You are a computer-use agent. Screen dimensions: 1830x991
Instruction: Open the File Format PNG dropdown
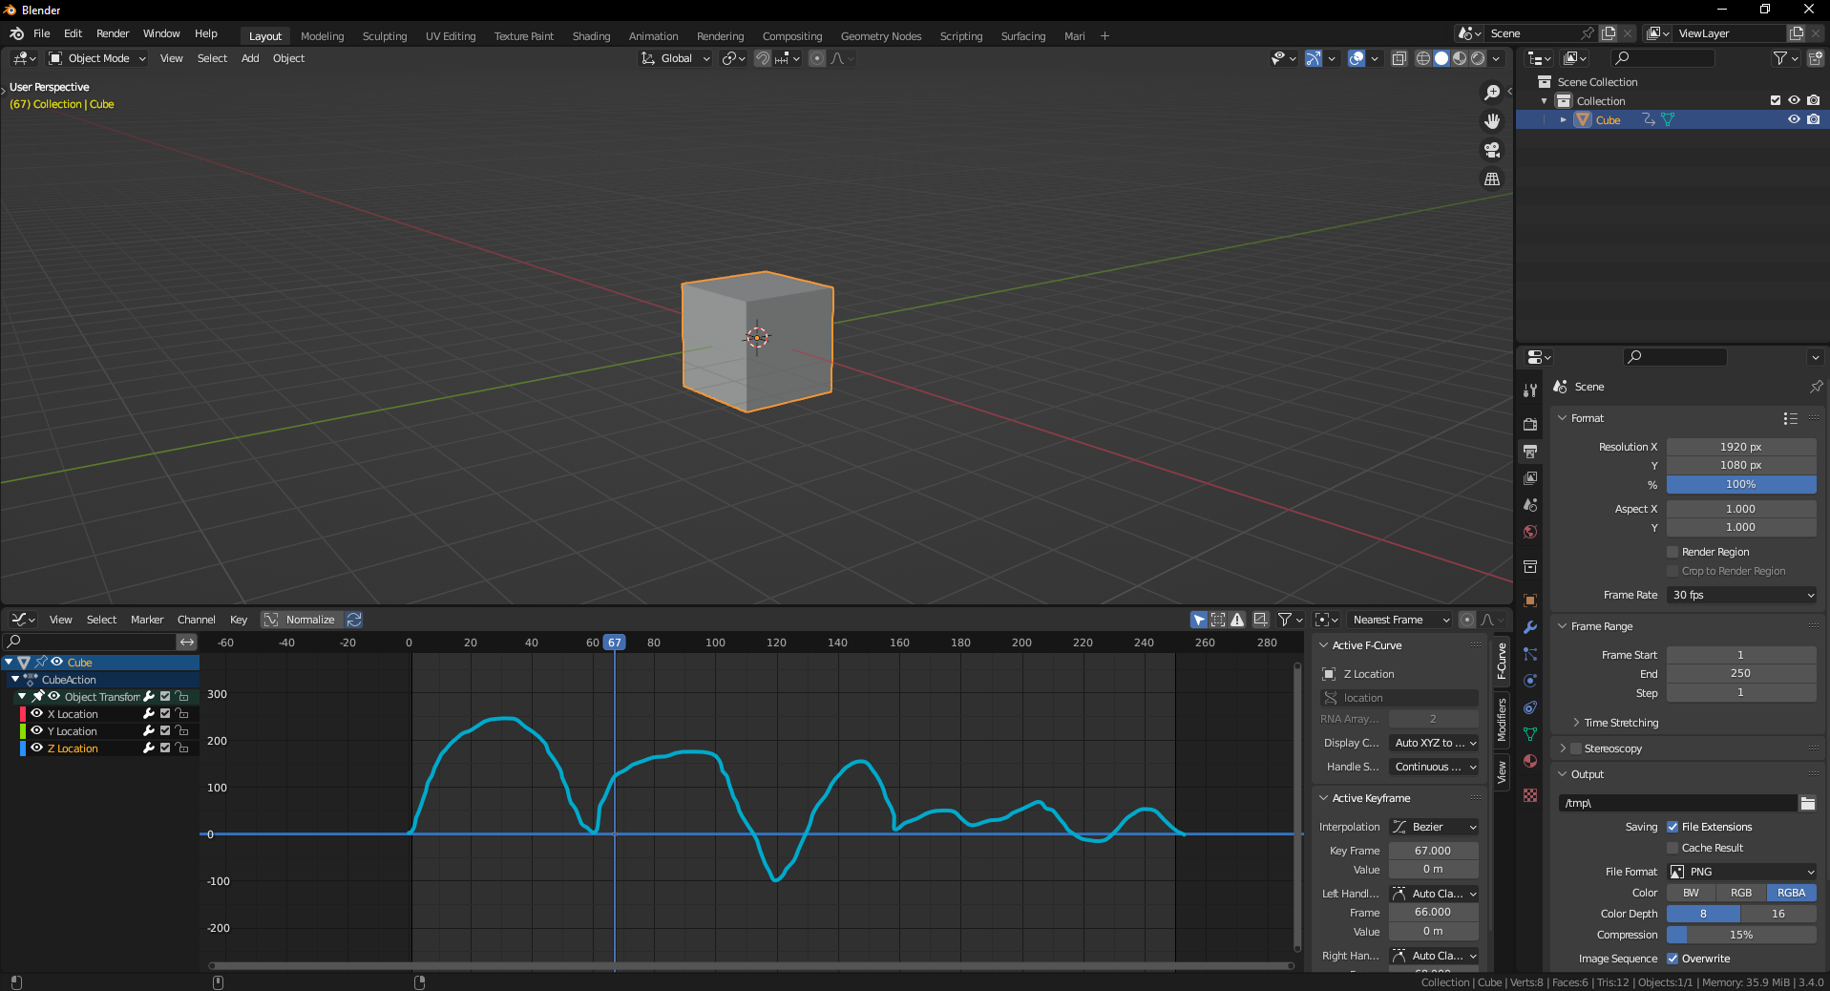[x=1741, y=872]
